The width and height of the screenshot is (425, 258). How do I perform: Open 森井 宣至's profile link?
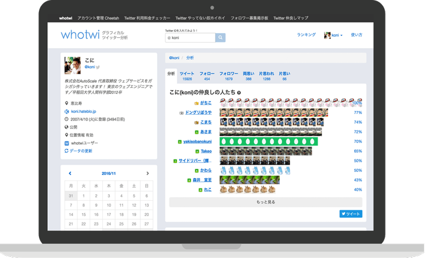(202, 180)
